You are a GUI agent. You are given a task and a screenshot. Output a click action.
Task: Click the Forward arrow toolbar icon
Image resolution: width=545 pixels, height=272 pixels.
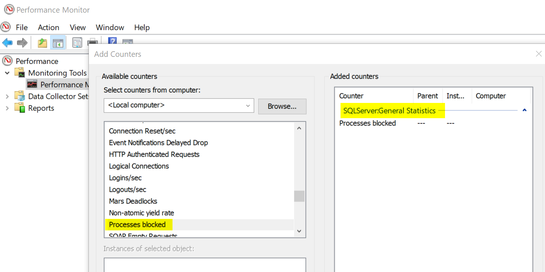(x=22, y=43)
